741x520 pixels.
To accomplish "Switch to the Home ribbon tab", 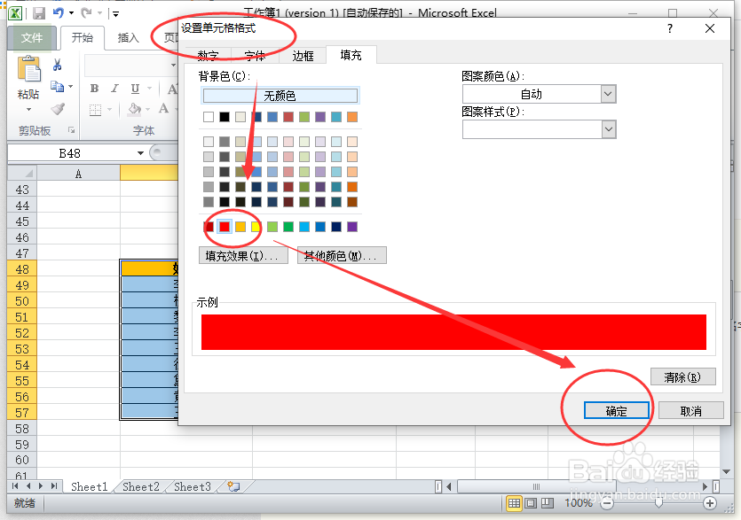I will 83,38.
